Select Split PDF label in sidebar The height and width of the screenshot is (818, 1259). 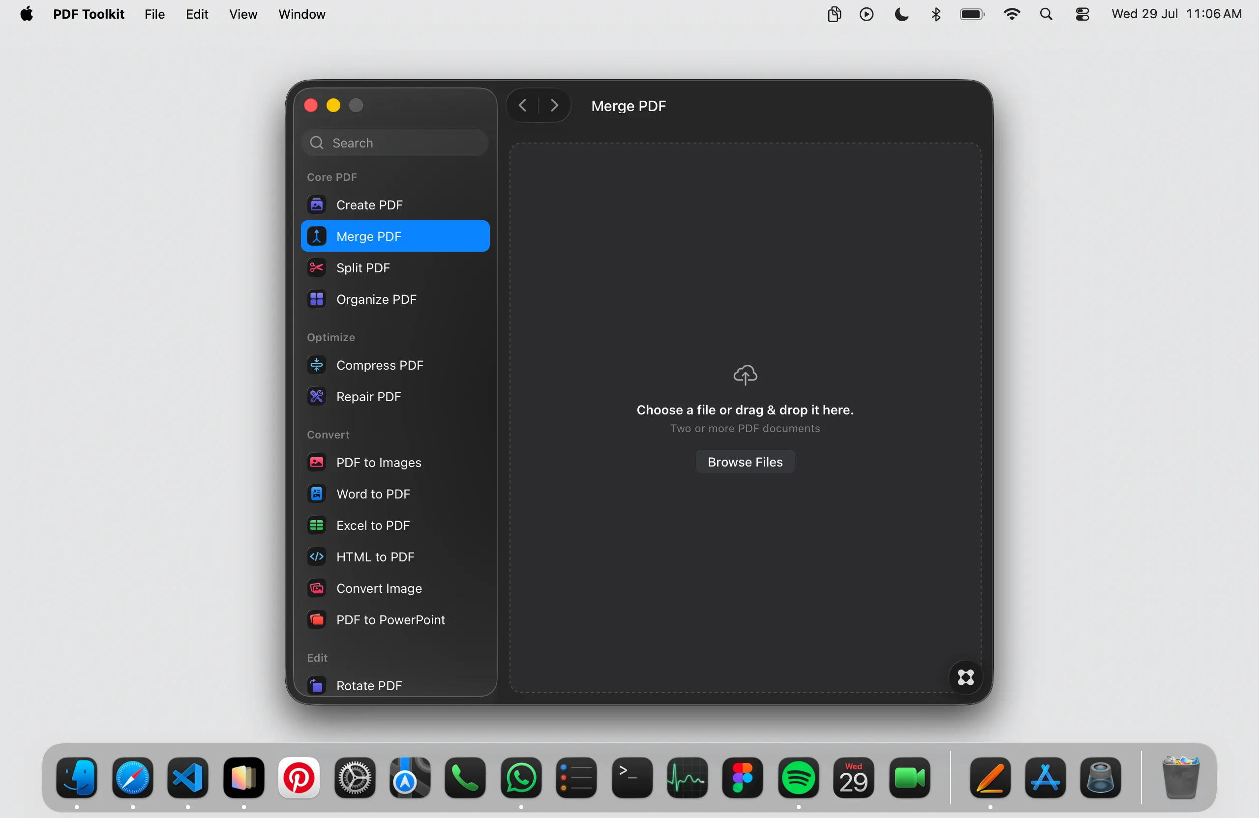(x=363, y=267)
